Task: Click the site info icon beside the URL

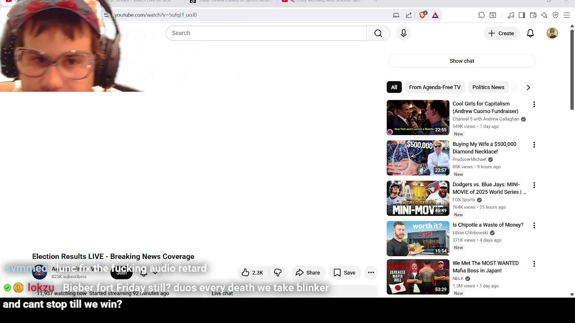Action: point(106,15)
